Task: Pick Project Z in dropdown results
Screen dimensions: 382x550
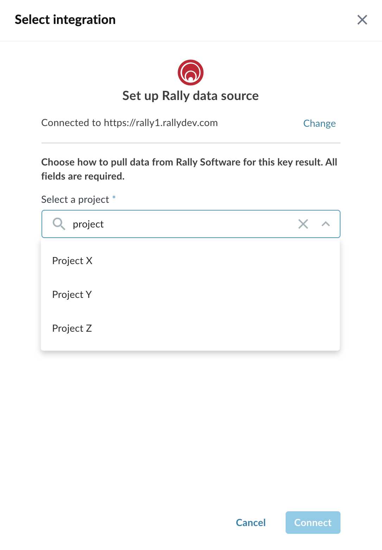Action: point(190,328)
